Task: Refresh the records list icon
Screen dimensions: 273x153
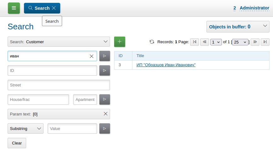Action: [x=152, y=42]
